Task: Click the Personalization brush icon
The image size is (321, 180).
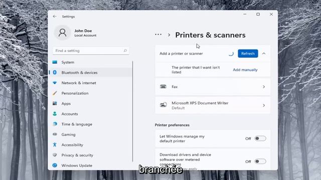Action: click(x=55, y=93)
